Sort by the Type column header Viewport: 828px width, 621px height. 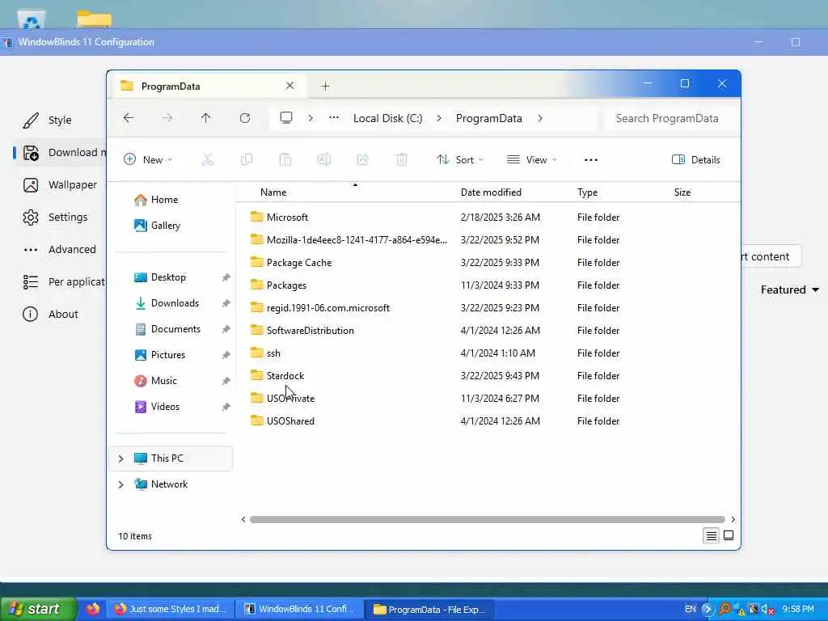point(587,192)
